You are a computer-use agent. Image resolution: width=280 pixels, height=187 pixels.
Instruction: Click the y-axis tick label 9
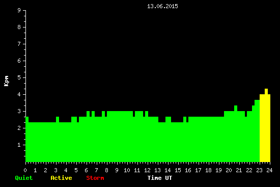19,10
